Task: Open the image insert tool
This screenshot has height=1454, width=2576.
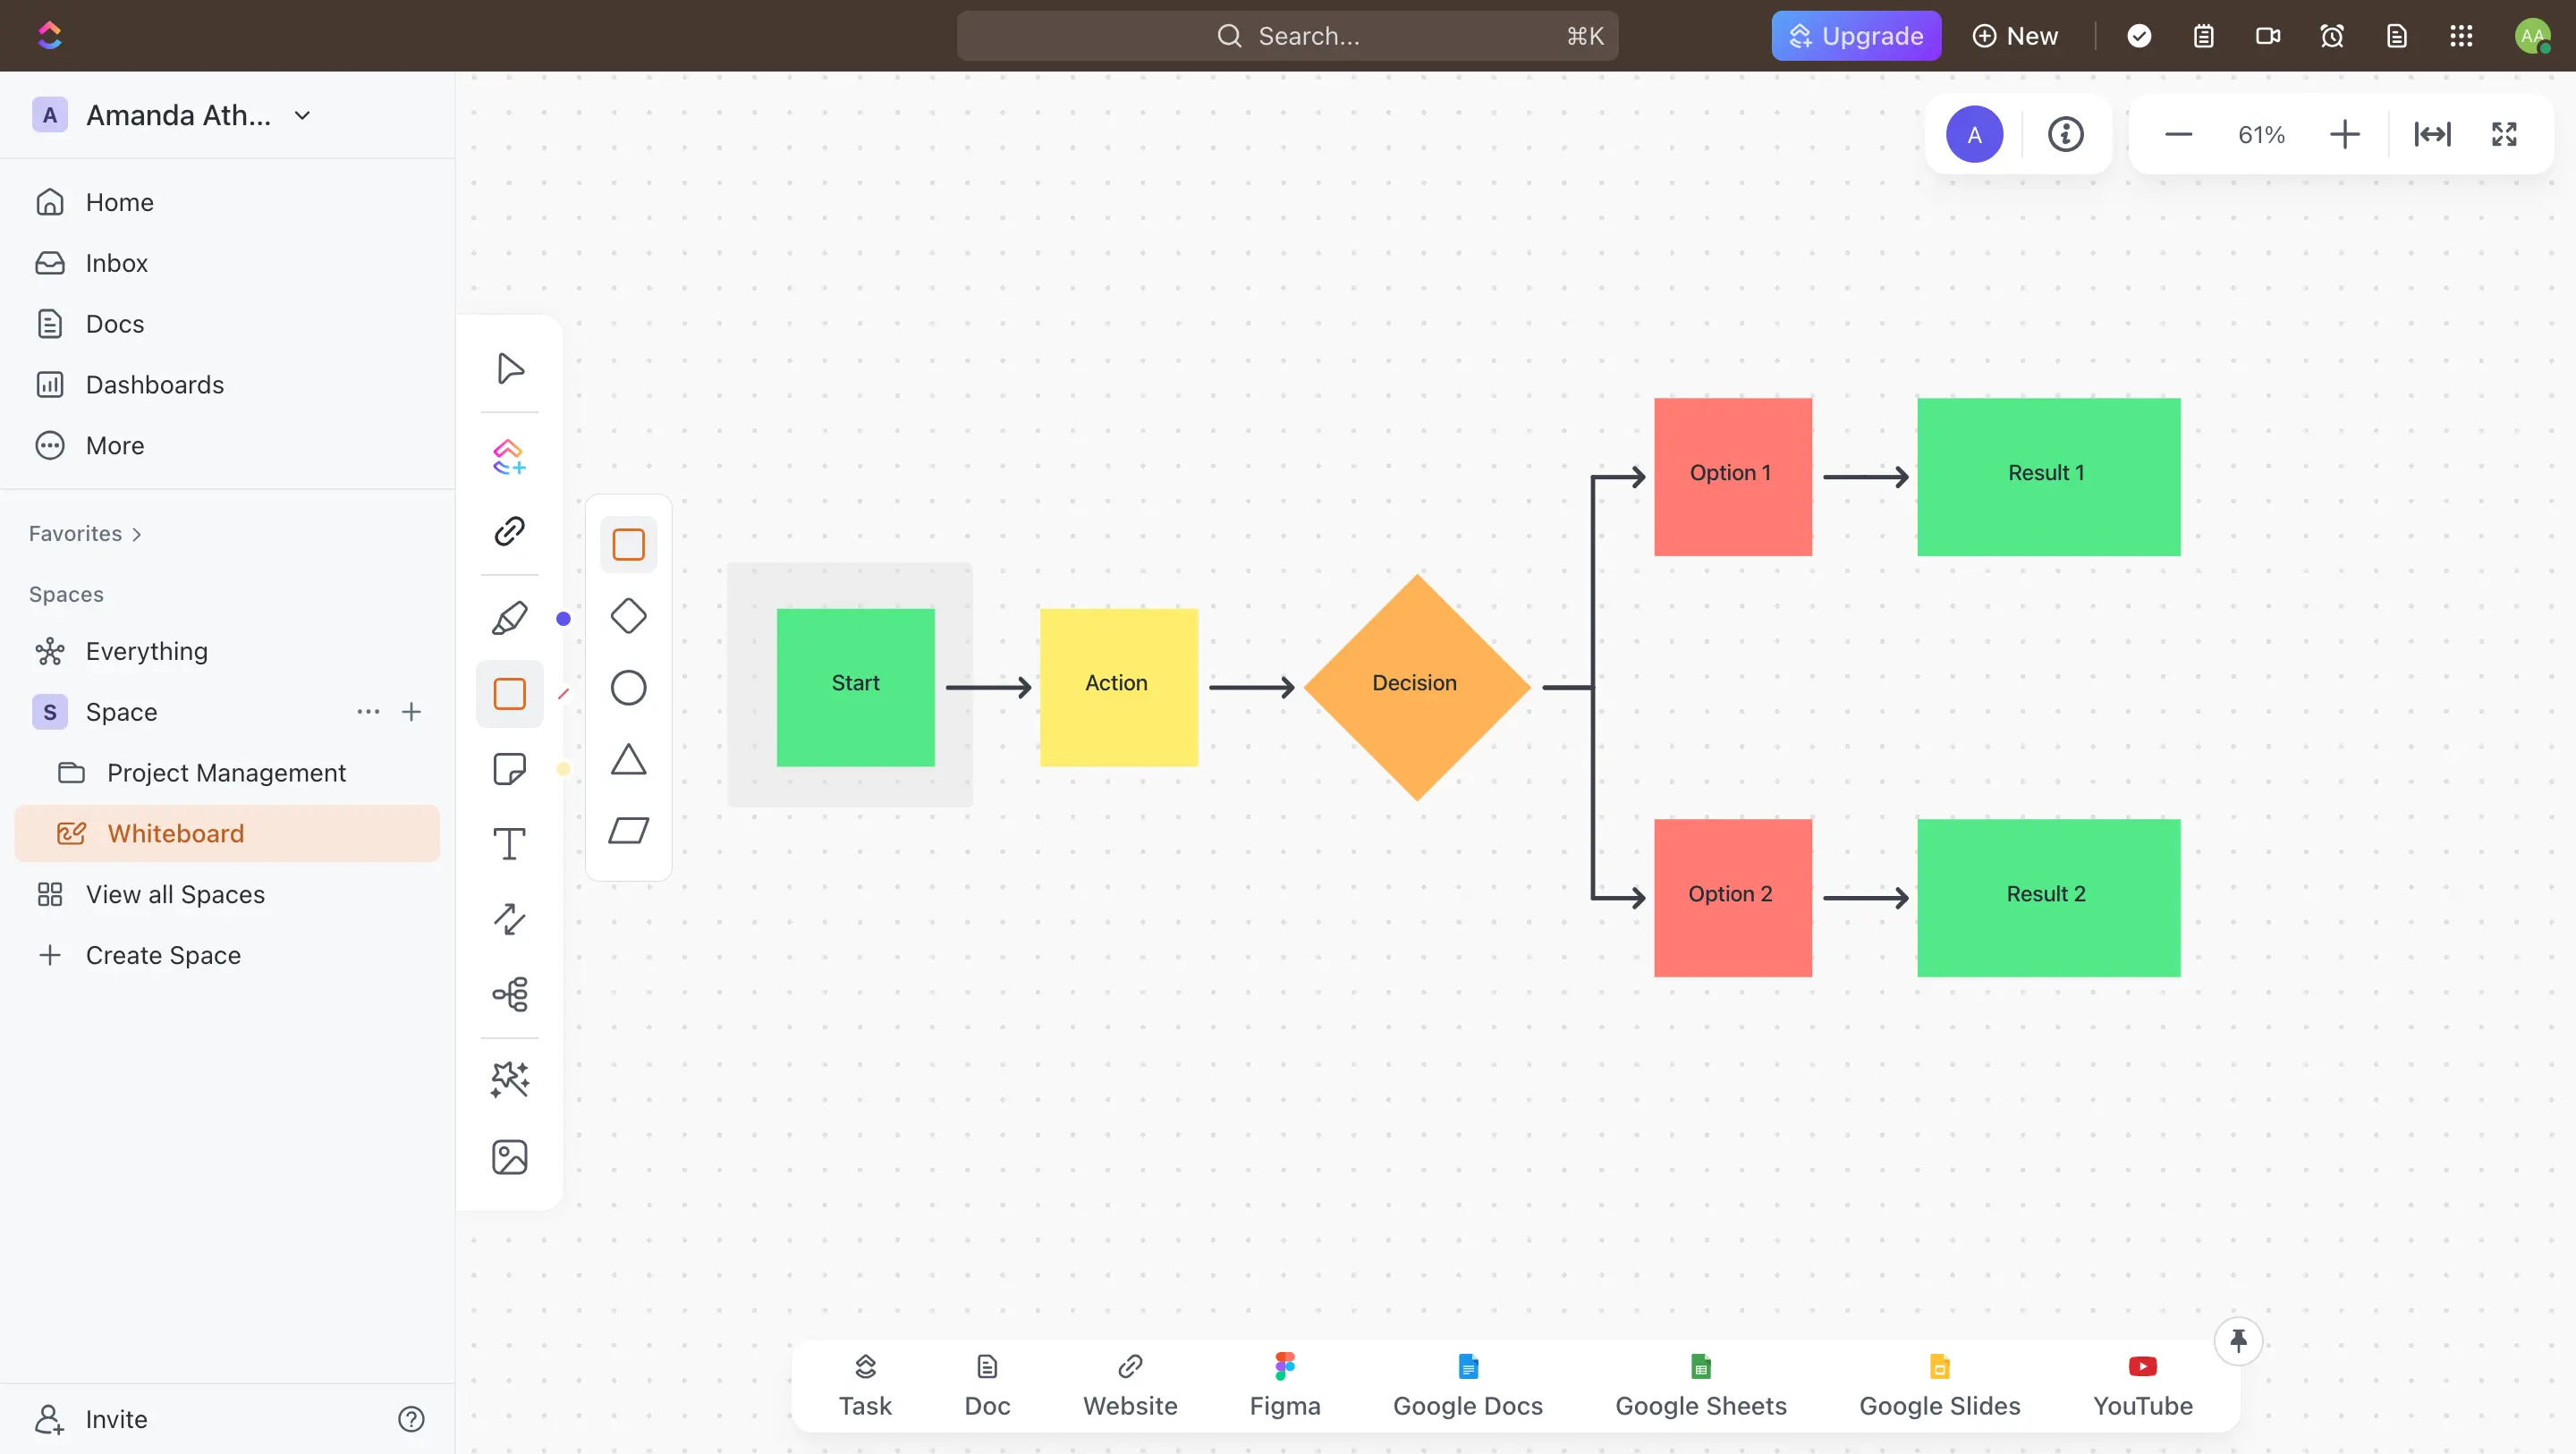Action: [510, 1155]
